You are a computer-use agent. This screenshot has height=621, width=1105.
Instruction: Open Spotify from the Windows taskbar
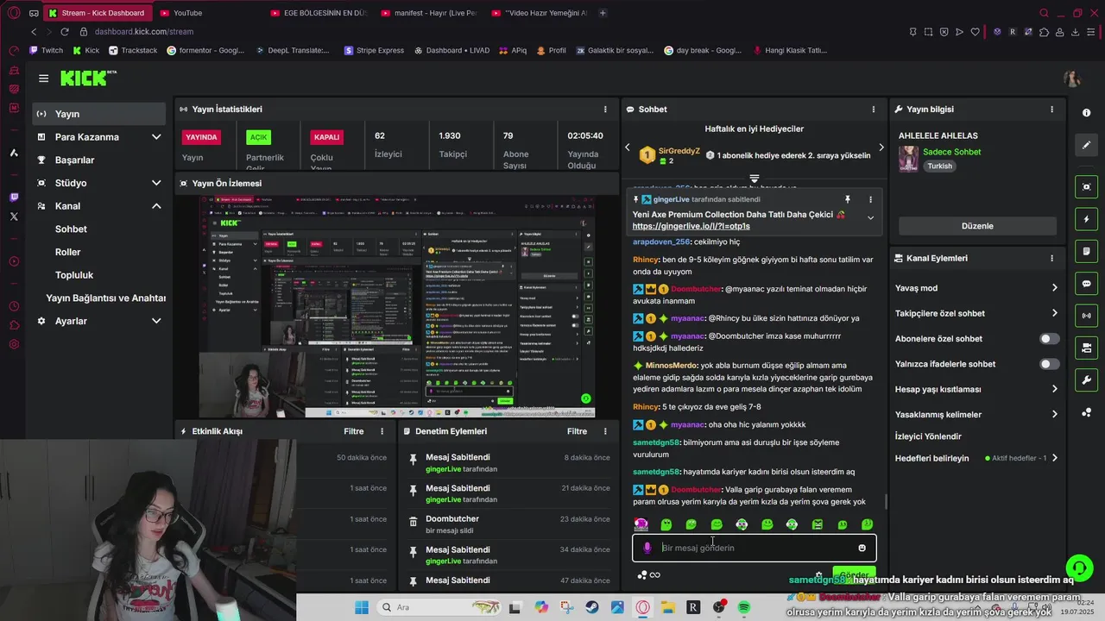tap(744, 607)
